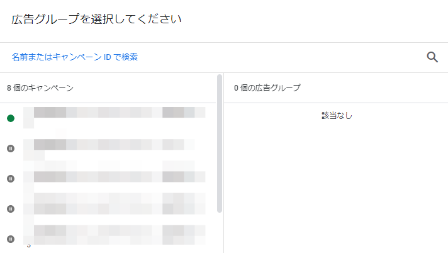The image size is (448, 253).
Task: Click the "8 個のキャンペーン" header
Action: point(40,88)
